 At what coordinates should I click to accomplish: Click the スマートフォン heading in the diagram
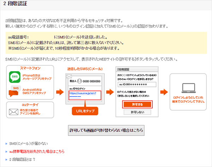click(30, 68)
